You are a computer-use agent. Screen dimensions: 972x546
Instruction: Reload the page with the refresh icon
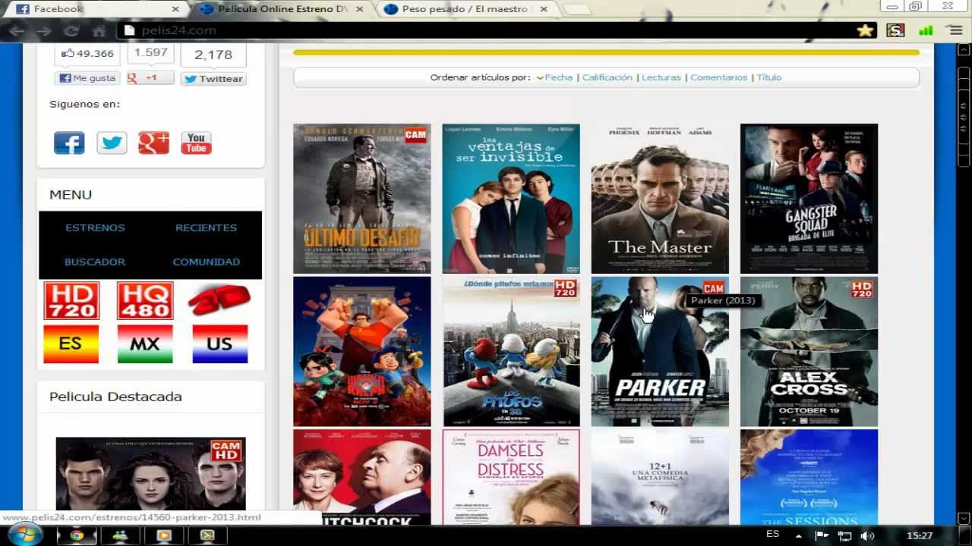click(72, 31)
